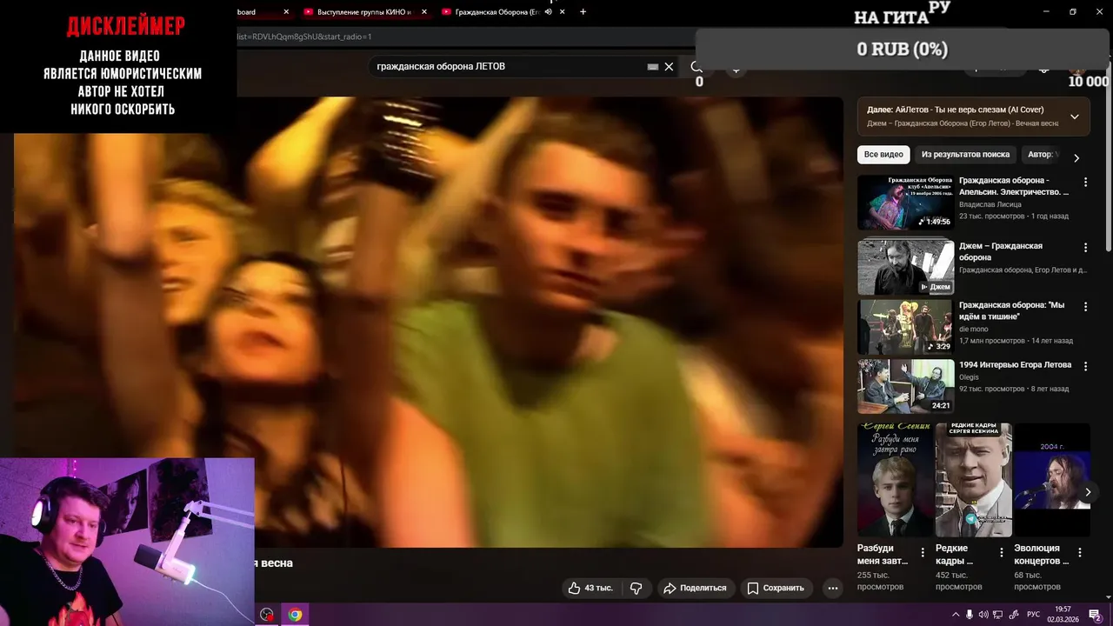
Task: Click Далее: АйЛетов - Ты не верь слезам
Action: point(956,110)
